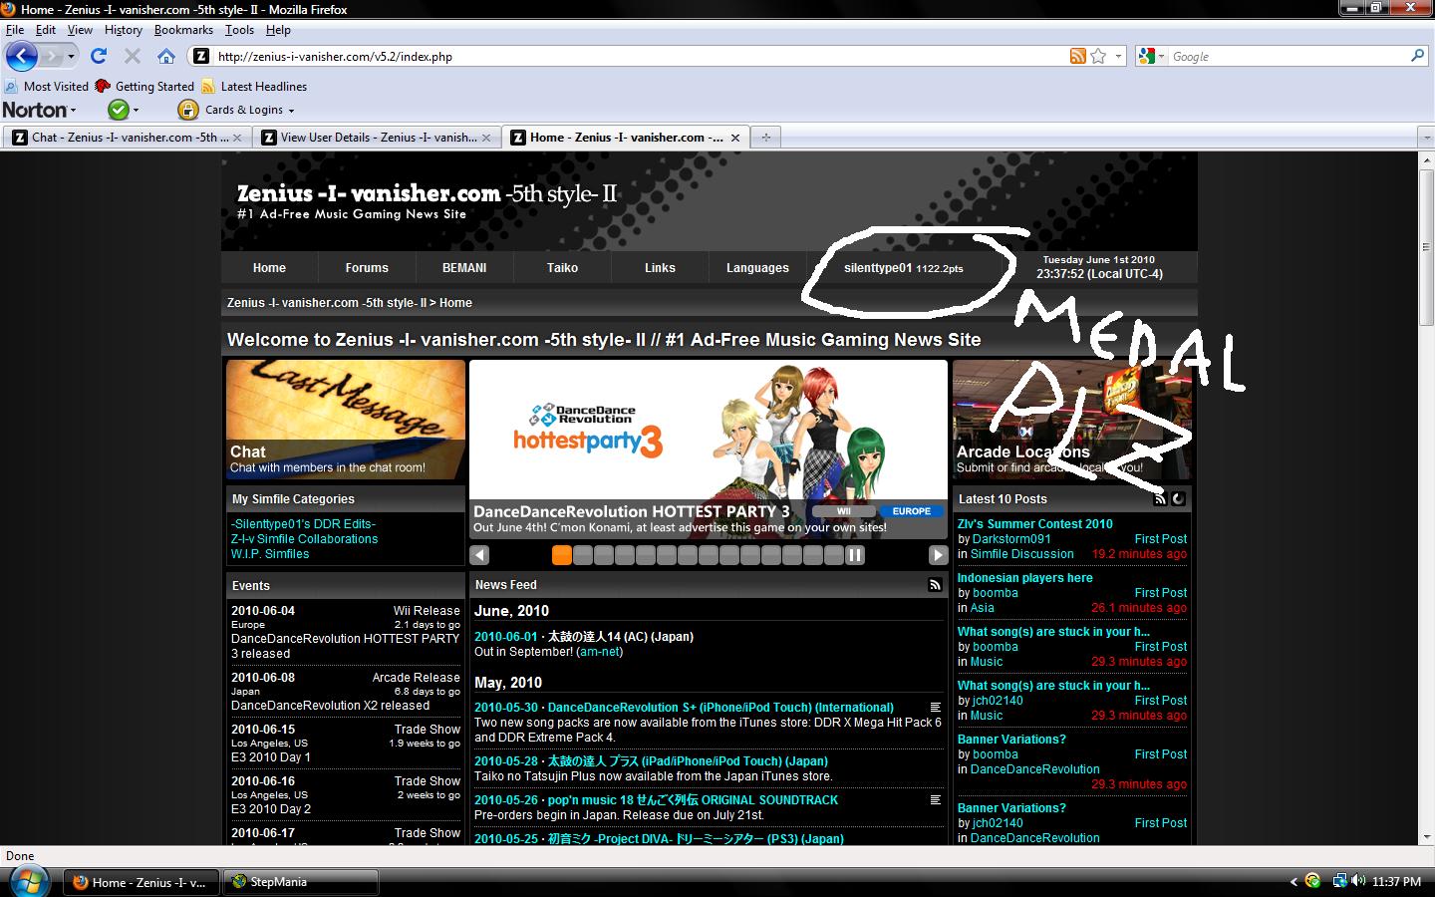Open the Bookmarks menu
The image size is (1435, 897).
tap(183, 30)
